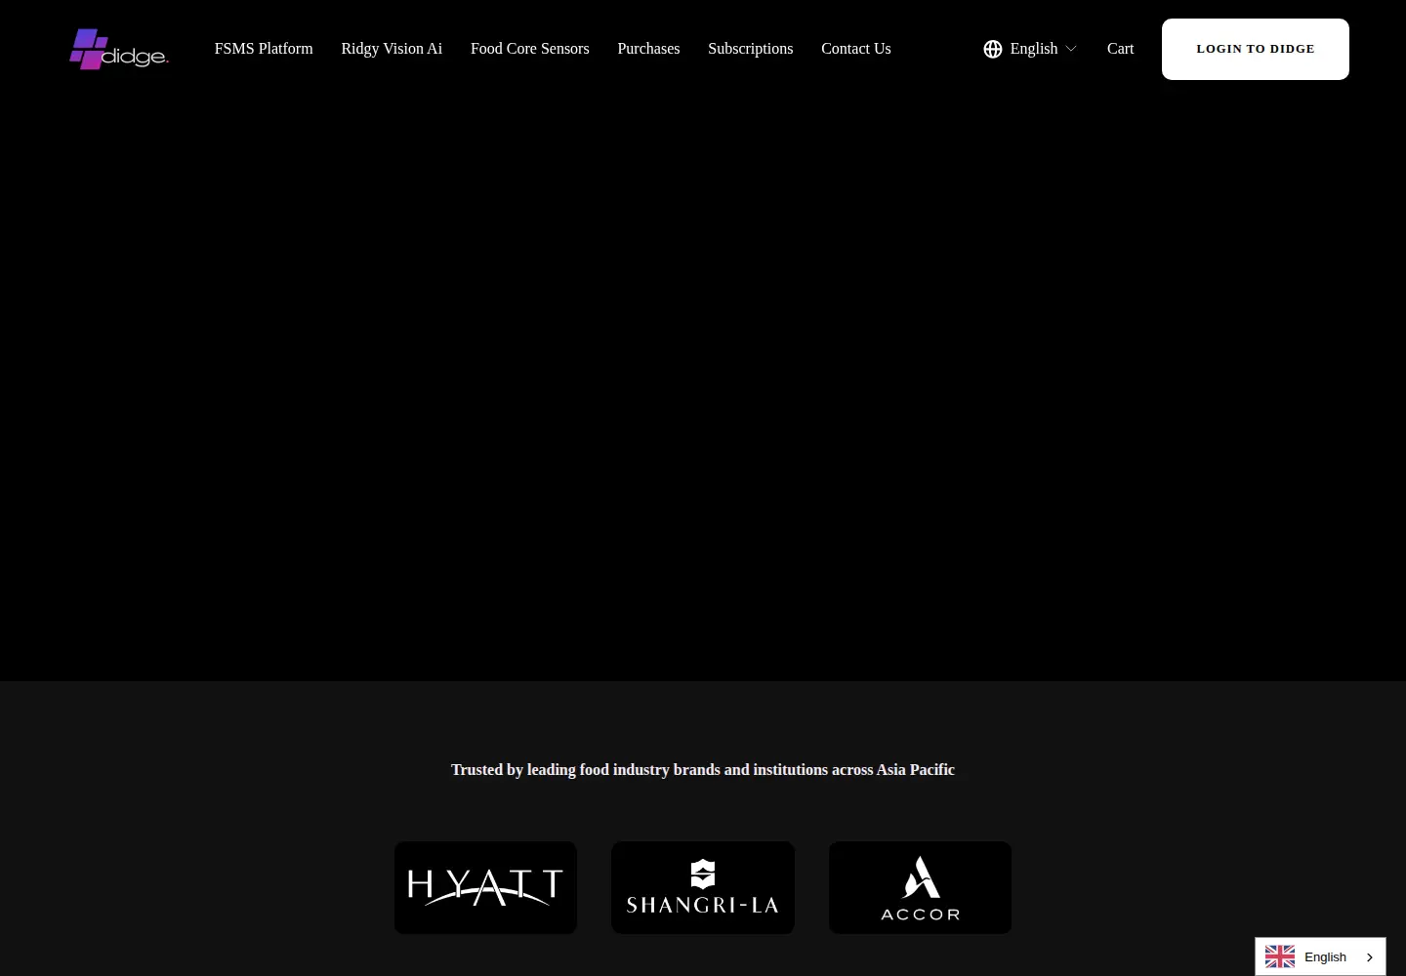Open the bottom-right English language switcher
The width and height of the screenshot is (1406, 976).
(1320, 956)
